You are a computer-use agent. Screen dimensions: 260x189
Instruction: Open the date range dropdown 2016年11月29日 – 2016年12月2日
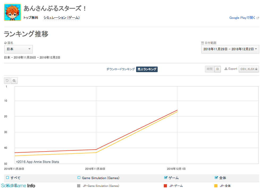pos(230,49)
